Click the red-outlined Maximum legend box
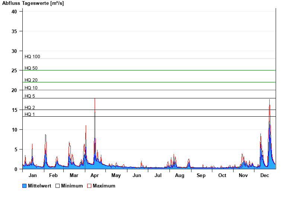The height and width of the screenshot is (205, 298). 89,186
